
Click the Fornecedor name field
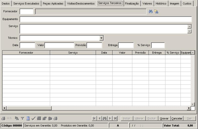point(91,12)
